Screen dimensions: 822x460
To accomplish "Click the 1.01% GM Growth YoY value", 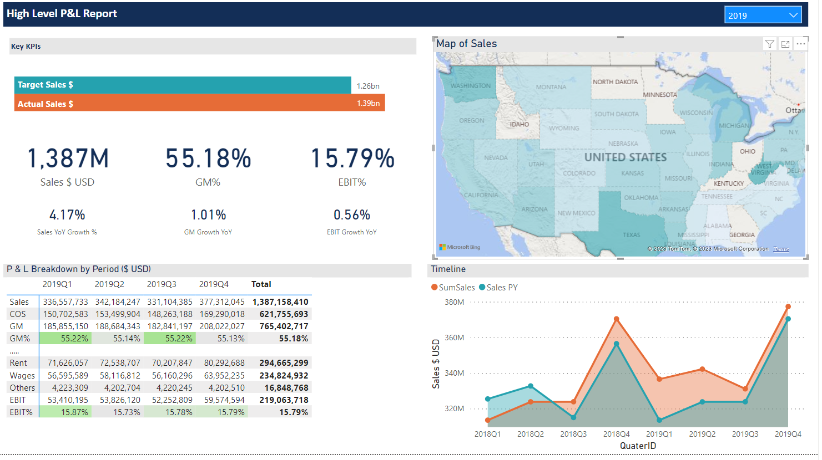I will coord(208,215).
